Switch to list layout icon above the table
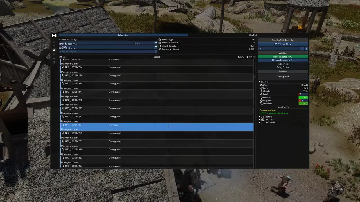Screen dimensions: 360x202 pyautogui.click(x=61, y=57)
